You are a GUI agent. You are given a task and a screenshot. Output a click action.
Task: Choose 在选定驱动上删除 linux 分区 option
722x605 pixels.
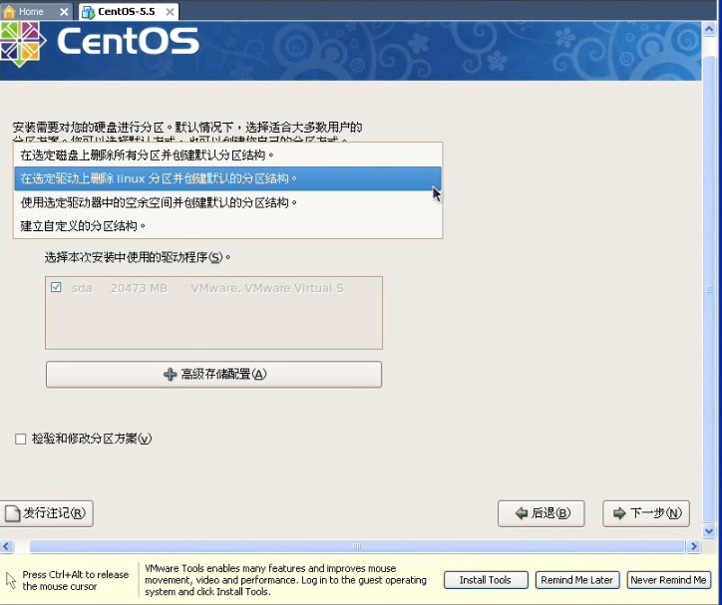(x=228, y=178)
